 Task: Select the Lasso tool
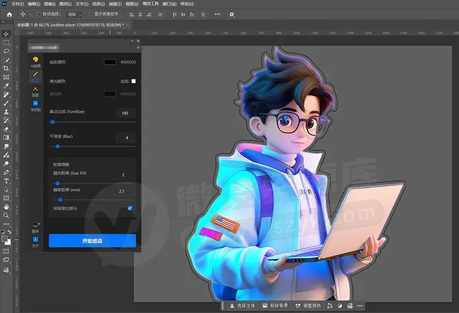point(6,51)
